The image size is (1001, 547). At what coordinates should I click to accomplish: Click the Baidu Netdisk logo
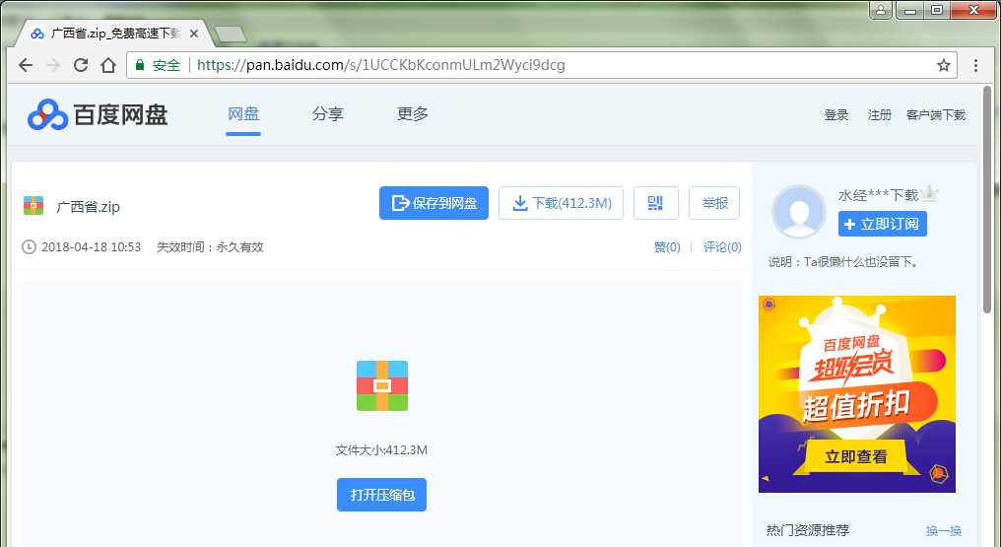(x=98, y=115)
